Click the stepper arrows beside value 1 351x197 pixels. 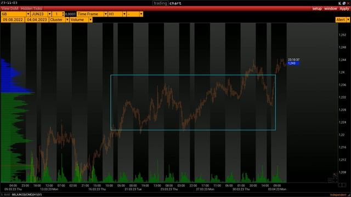pyautogui.click(x=63, y=14)
